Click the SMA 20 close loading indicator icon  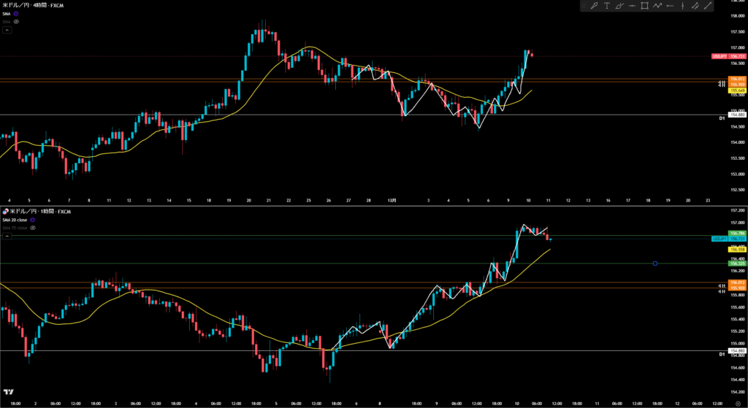pos(34,220)
